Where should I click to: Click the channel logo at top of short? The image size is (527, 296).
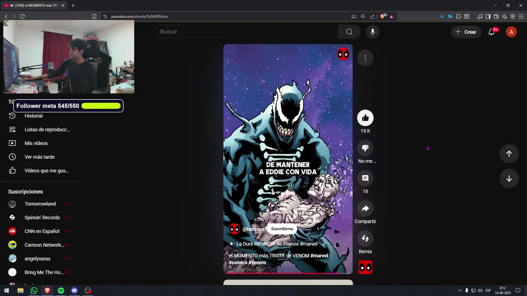(343, 54)
